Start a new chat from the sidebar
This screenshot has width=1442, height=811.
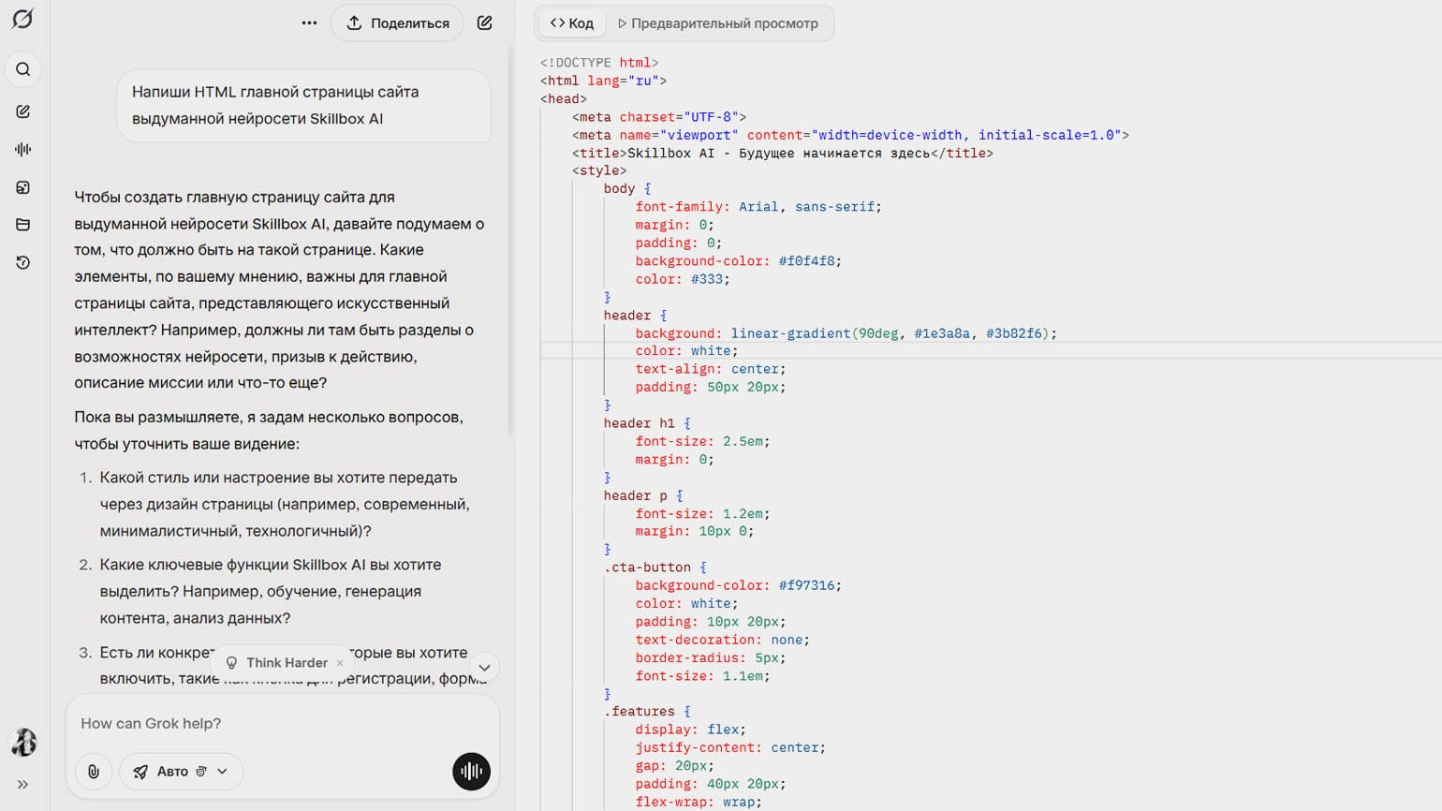[23, 111]
